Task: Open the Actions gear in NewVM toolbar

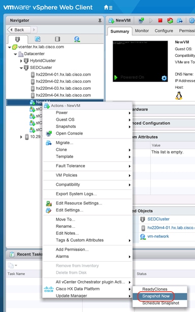Action: pos(191,20)
